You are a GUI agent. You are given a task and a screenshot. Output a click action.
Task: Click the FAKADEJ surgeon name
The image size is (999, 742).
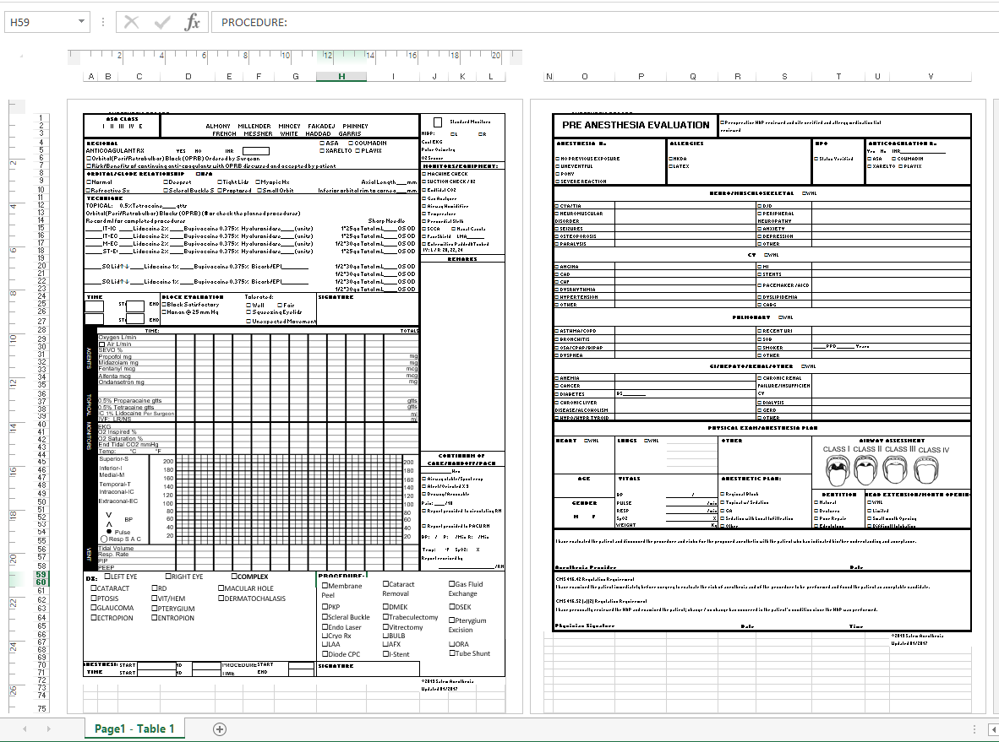pyautogui.click(x=322, y=127)
